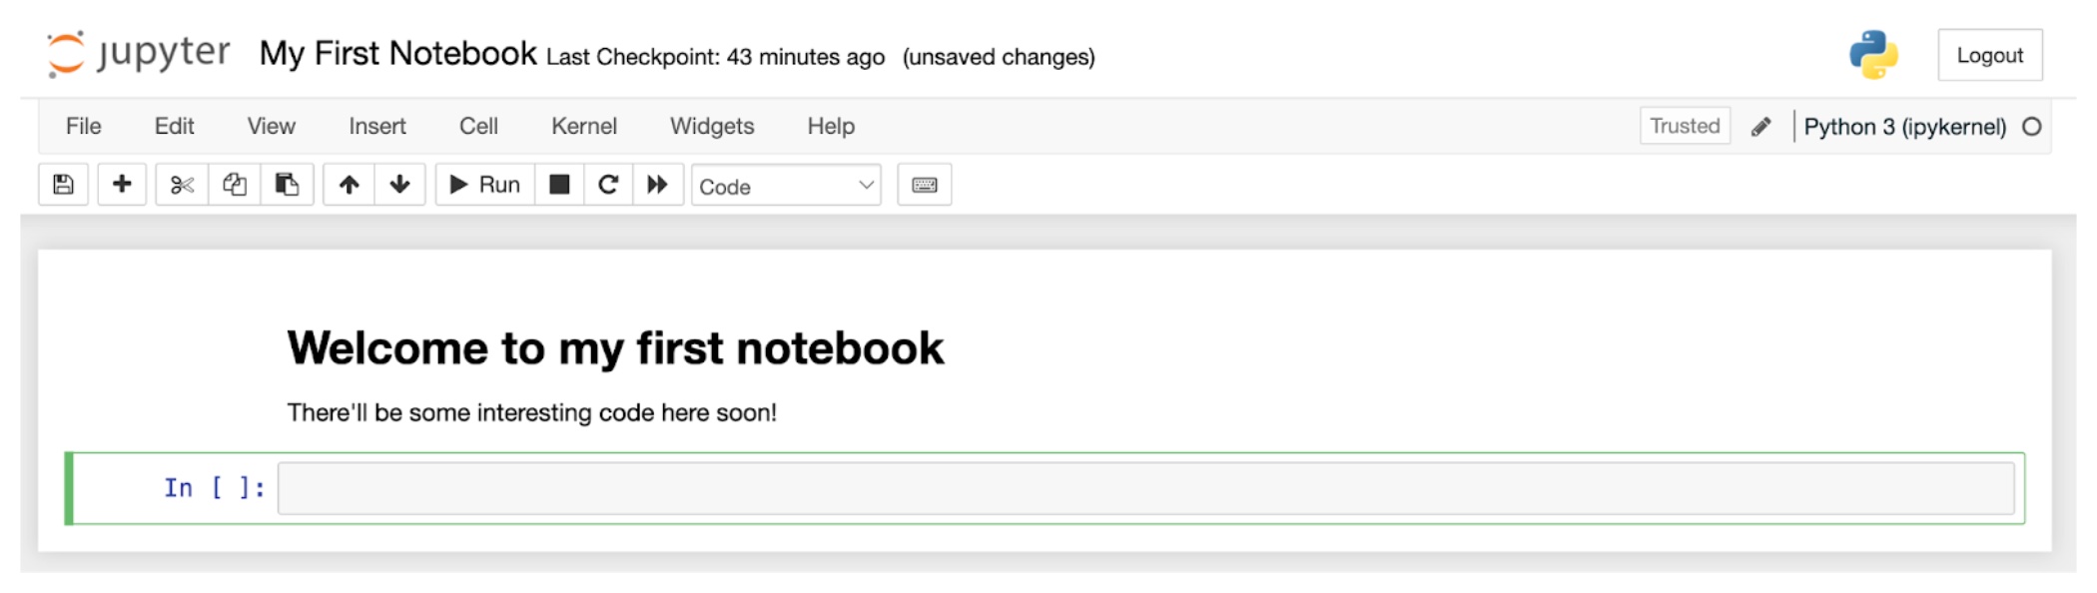This screenshot has height=593, width=2097.
Task: Paste cells below icon
Action: coord(288,185)
